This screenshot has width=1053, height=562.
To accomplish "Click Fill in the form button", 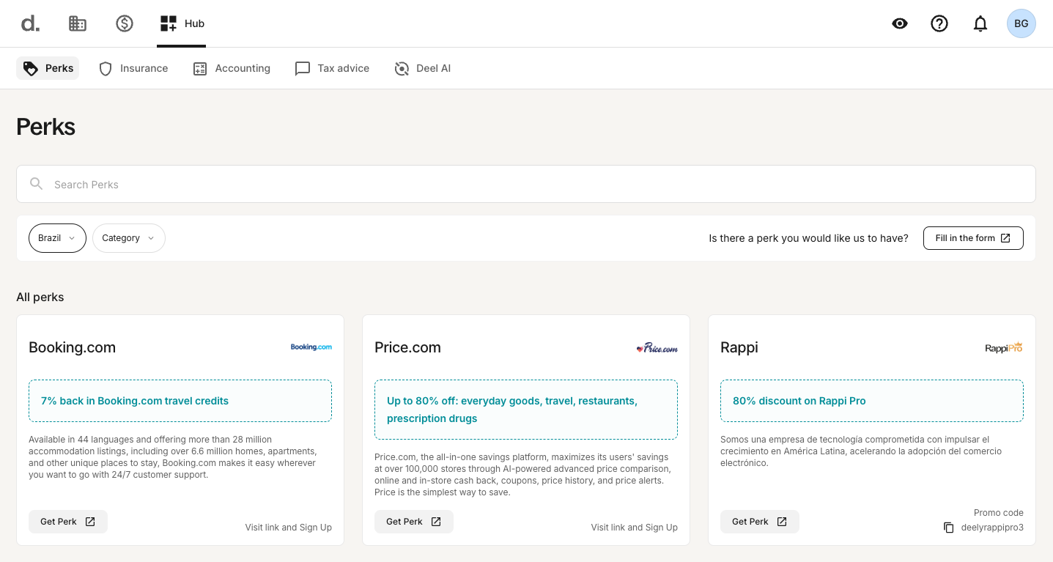I will (x=973, y=238).
